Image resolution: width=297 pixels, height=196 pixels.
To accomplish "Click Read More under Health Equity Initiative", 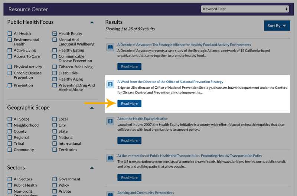I will tap(129, 141).
